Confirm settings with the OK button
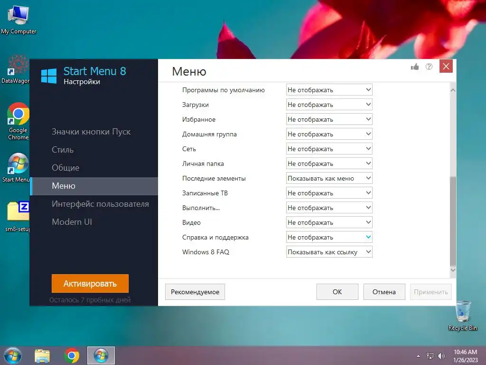The image size is (486, 365). (x=337, y=292)
